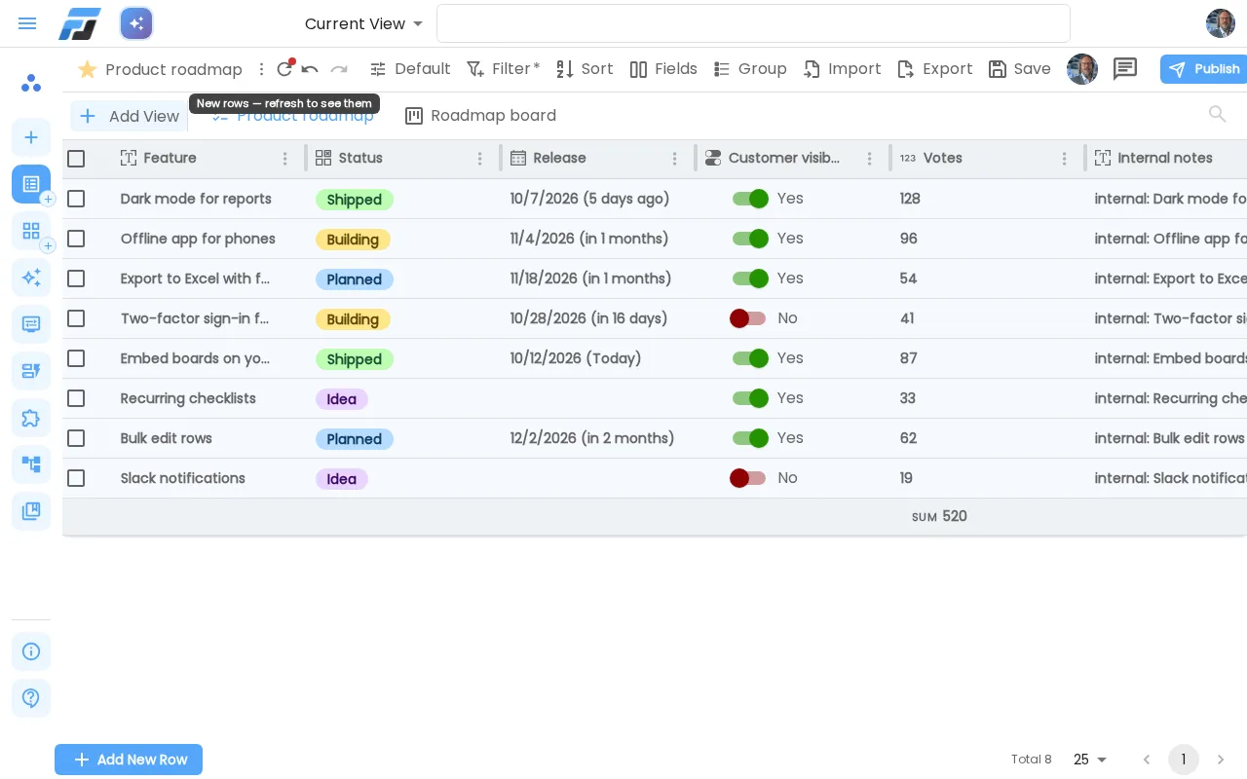Select the table sheet icon in sidebar
The image size is (1247, 779).
31,184
